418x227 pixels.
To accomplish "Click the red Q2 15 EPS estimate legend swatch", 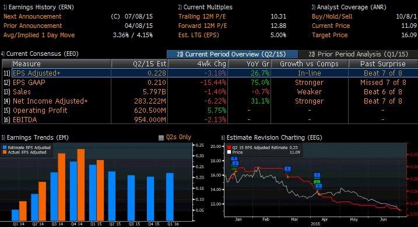I will point(229,147).
